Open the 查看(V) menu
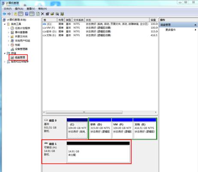Viewport: 198px width, 172px height. (x=31, y=9)
